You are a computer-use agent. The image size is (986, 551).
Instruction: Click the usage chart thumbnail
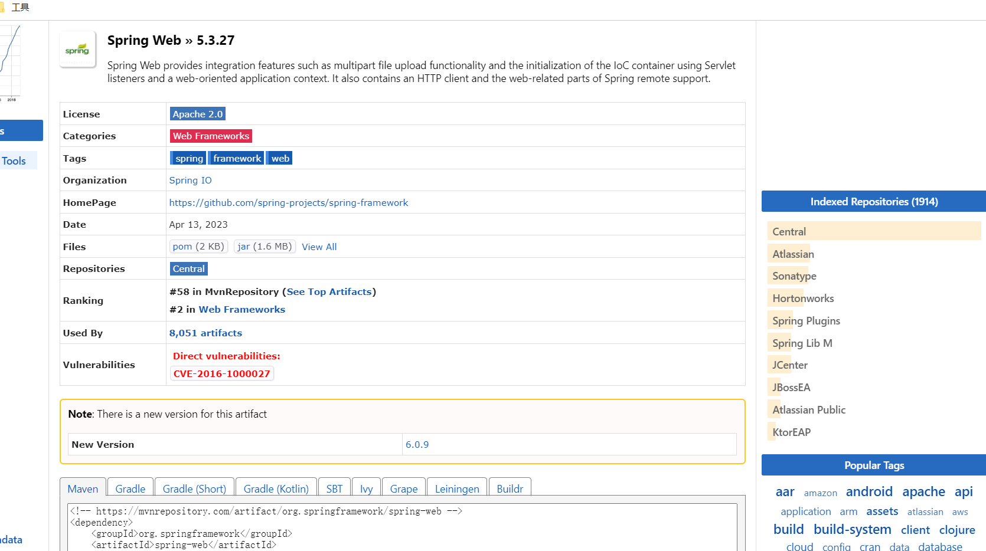coord(10,62)
